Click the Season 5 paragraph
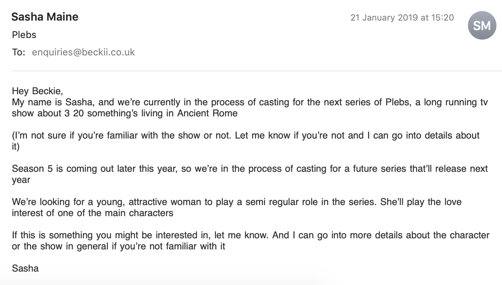Image resolution: width=502 pixels, height=285 pixels. [x=250, y=174]
